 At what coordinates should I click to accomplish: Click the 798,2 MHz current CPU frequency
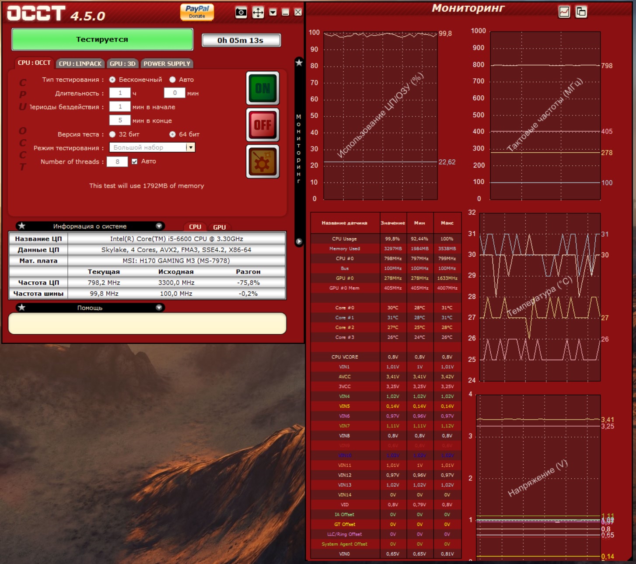click(104, 283)
